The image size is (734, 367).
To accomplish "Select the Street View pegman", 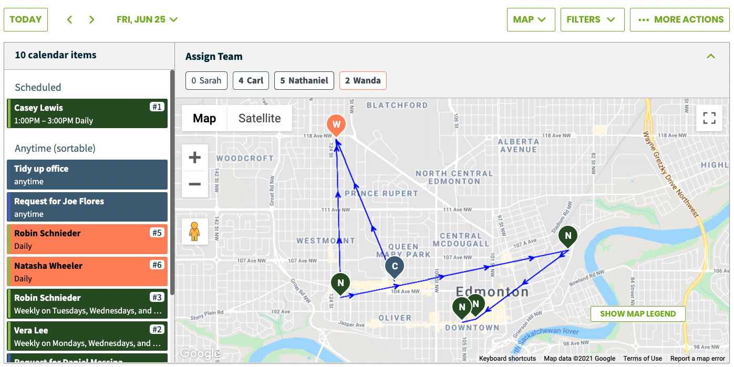I will tap(195, 232).
